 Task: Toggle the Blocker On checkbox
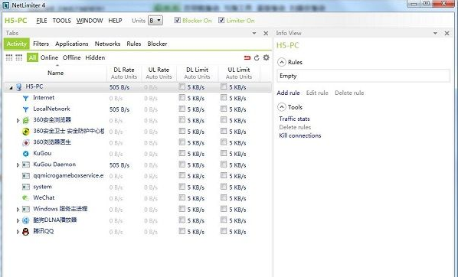tap(177, 20)
